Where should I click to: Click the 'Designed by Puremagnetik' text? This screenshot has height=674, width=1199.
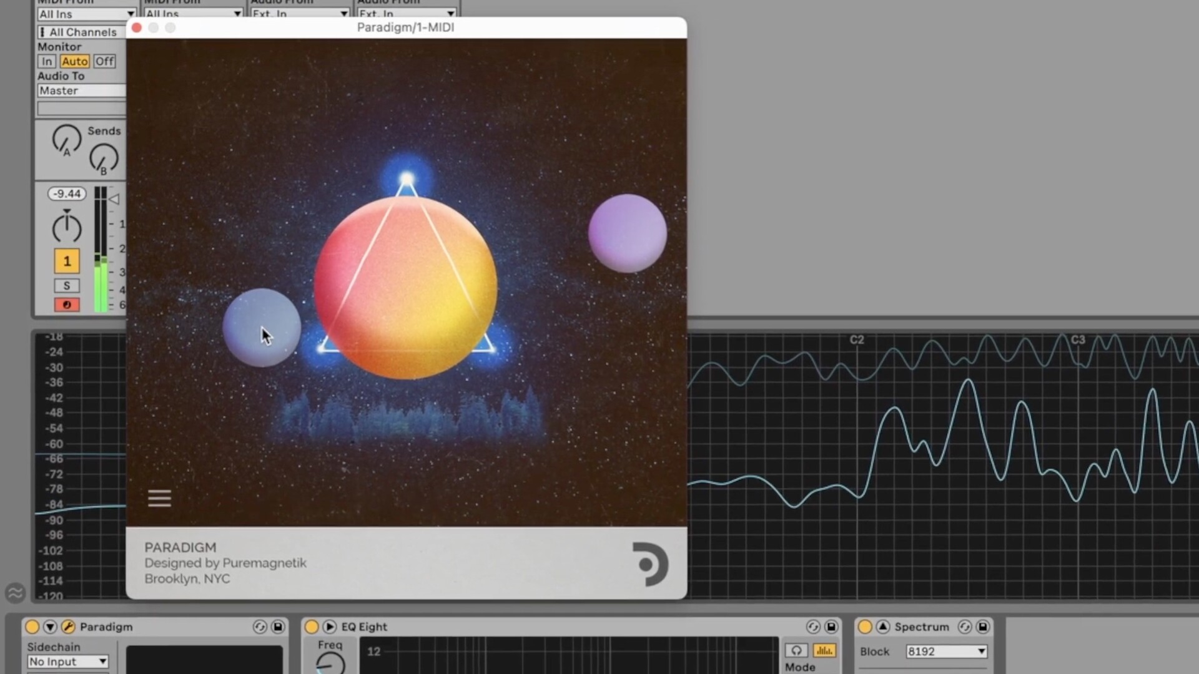pos(225,563)
